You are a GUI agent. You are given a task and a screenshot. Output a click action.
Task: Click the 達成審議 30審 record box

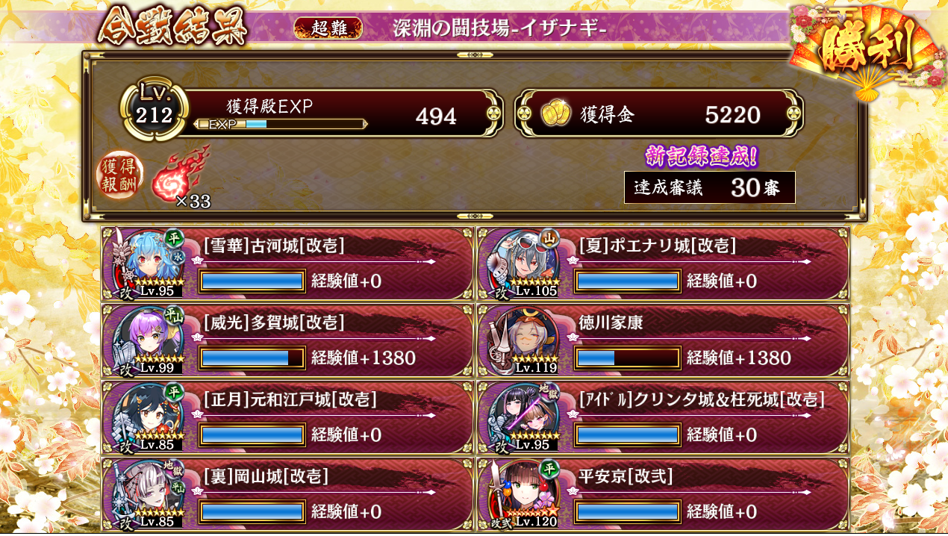point(710,187)
